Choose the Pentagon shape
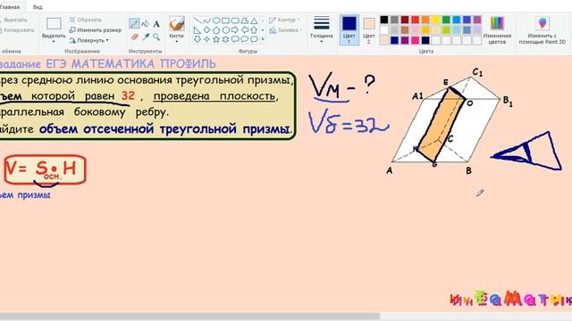Screen dimensions: 572x321 click(216, 29)
